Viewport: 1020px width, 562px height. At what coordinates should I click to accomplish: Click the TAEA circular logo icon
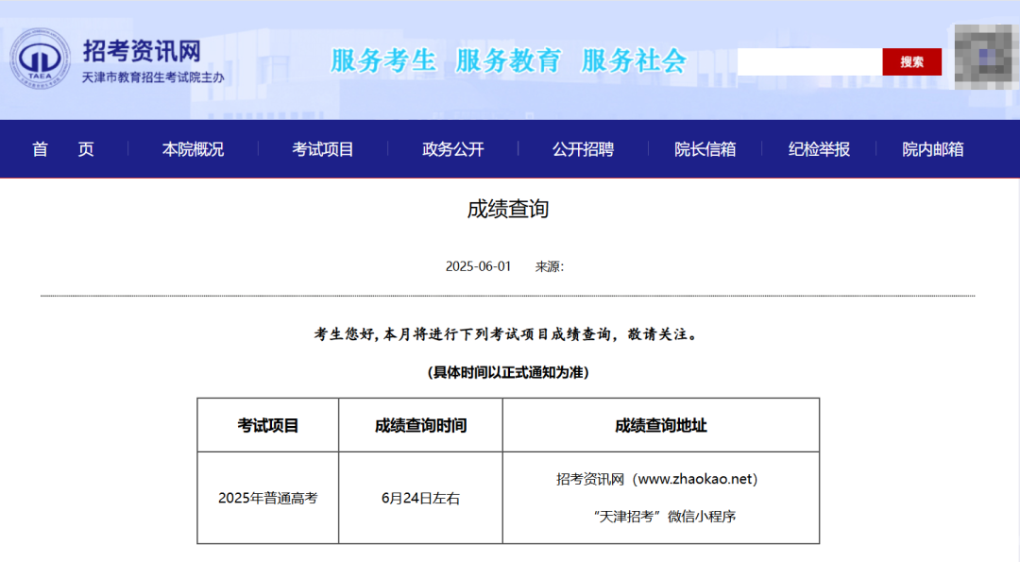tap(40, 58)
